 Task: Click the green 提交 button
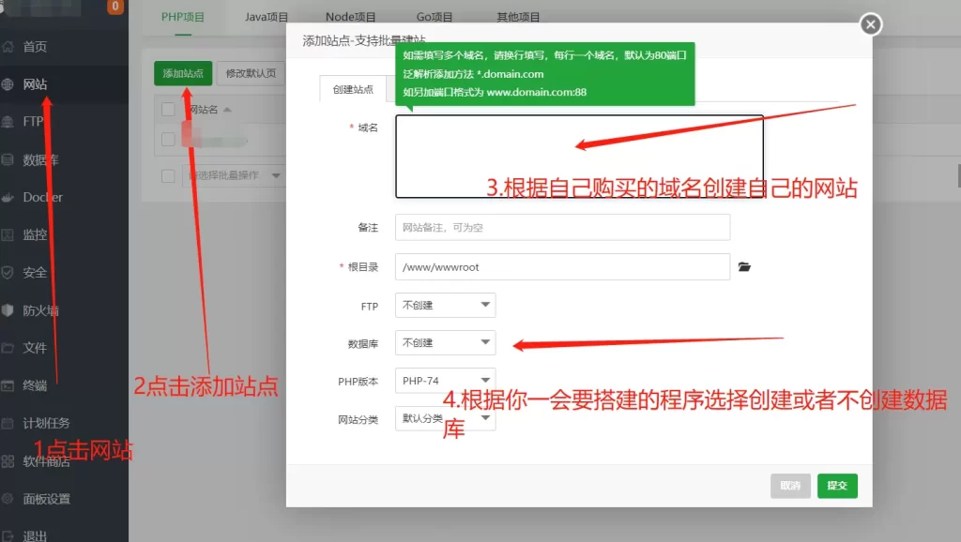click(x=837, y=486)
